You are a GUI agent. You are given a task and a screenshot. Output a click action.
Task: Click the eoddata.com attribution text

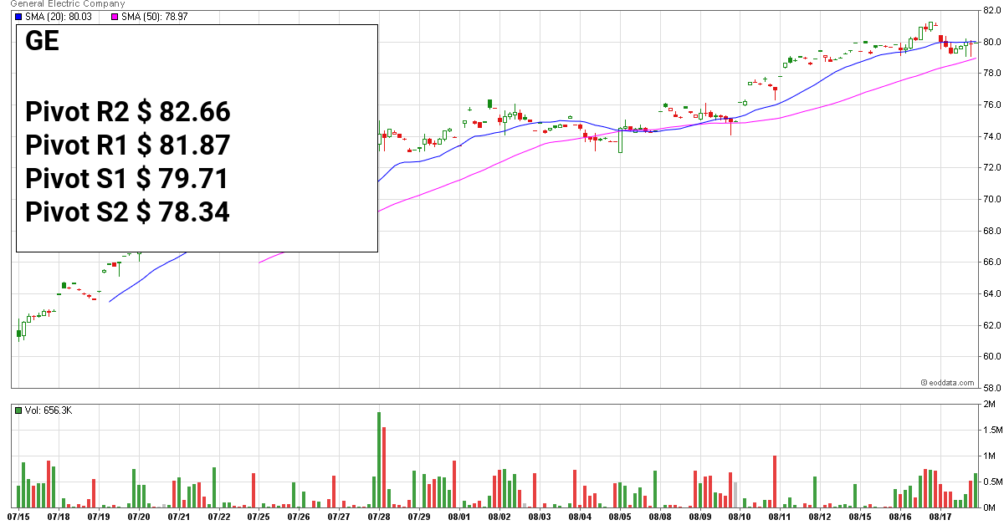951,382
